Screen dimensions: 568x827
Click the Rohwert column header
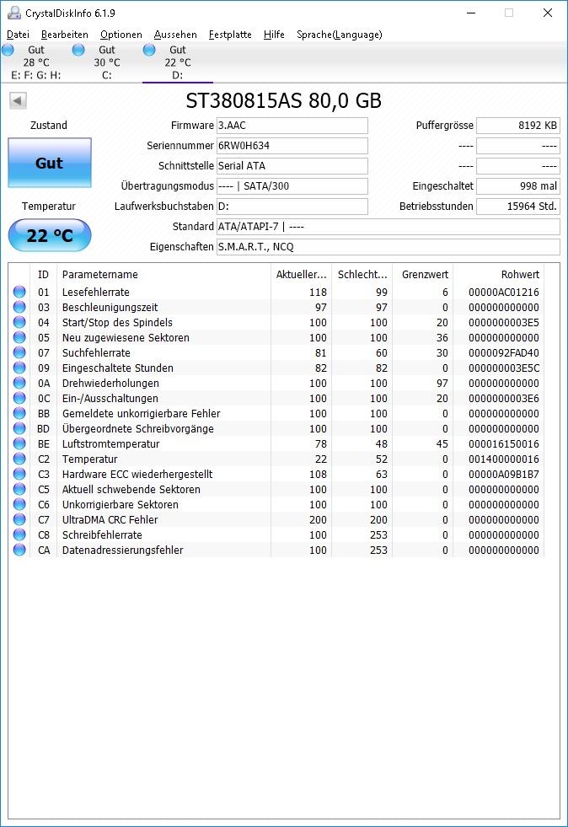pos(498,274)
